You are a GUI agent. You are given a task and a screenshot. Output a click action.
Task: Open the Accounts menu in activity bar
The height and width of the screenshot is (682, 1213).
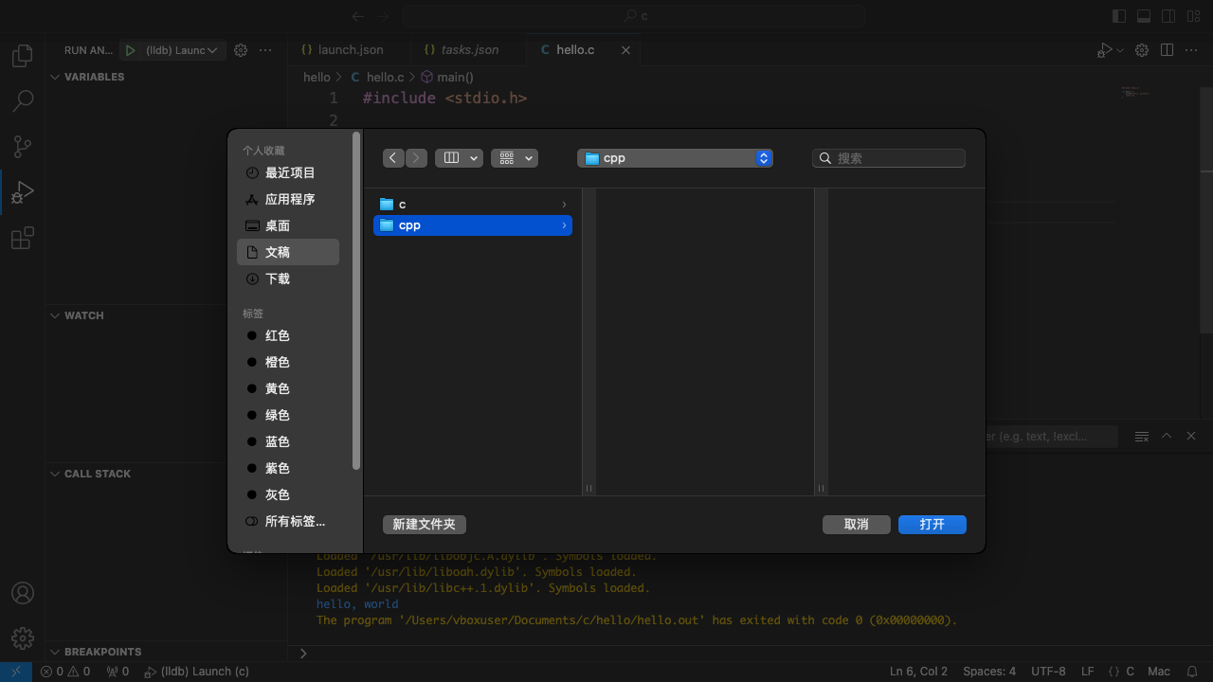(x=23, y=593)
